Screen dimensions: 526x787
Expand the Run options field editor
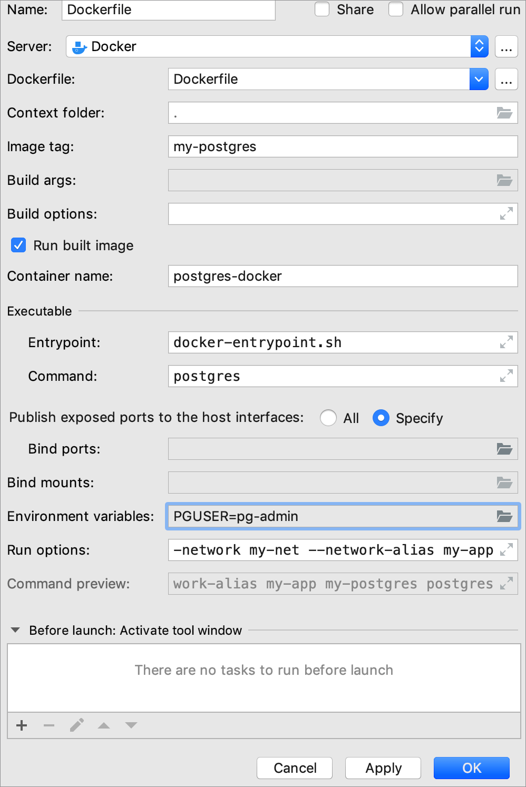pos(506,550)
